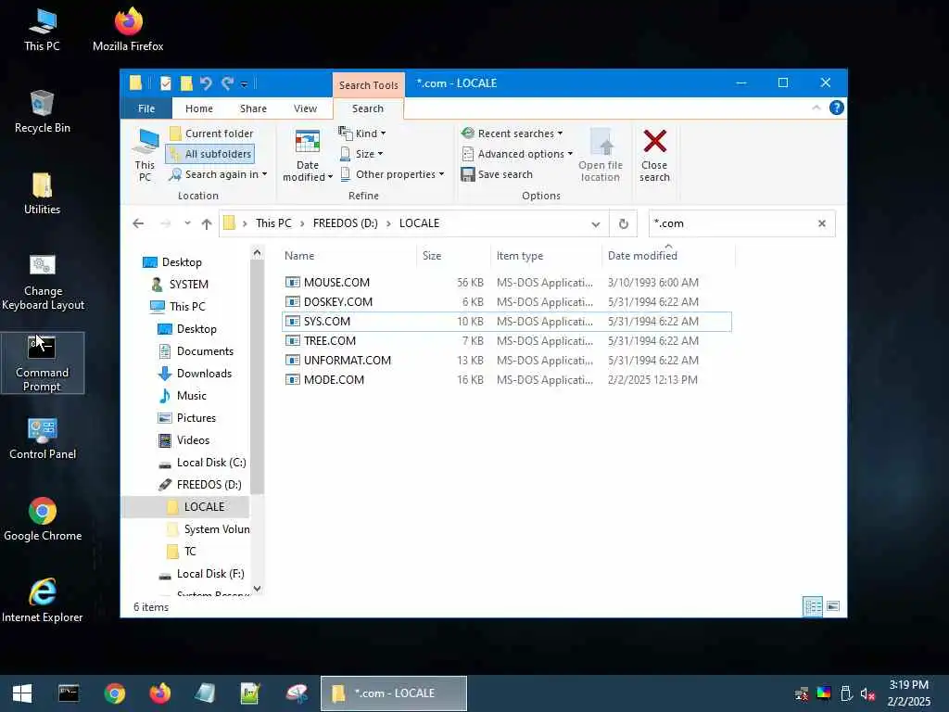
Task: Switch to the Home ribbon tab
Action: [199, 108]
